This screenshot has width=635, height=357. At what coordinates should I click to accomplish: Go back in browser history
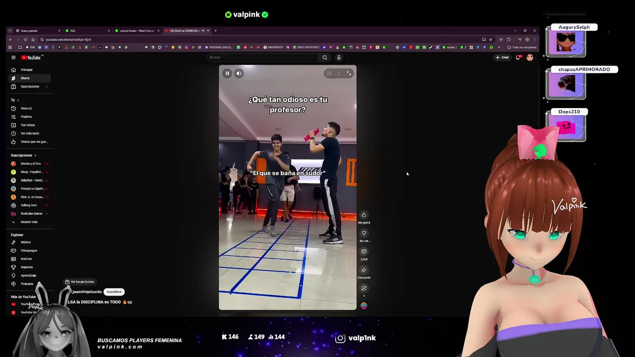click(10, 40)
